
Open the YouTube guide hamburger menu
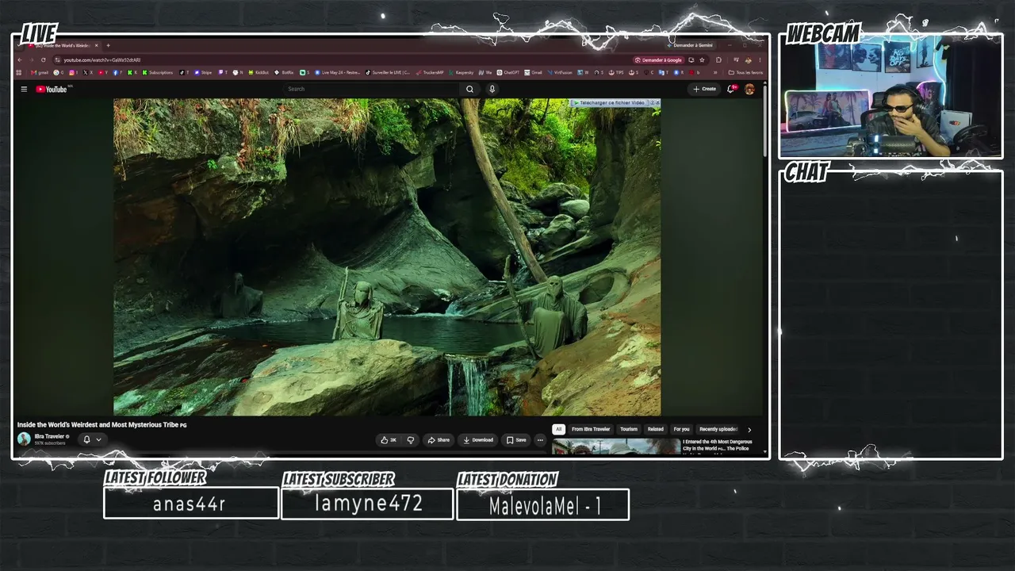coord(24,89)
